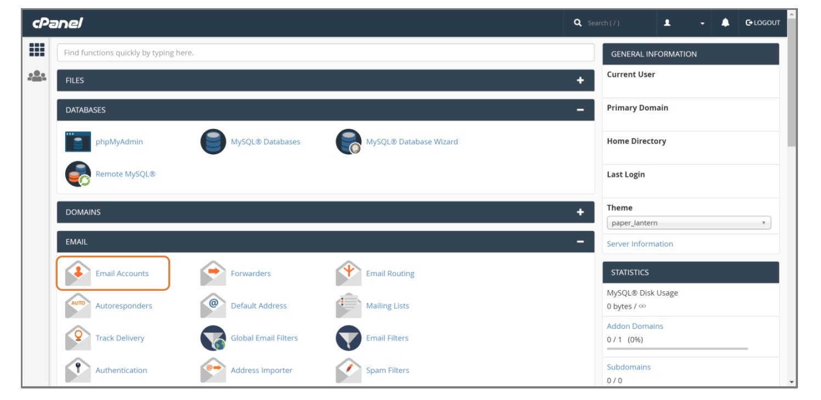Image resolution: width=821 pixels, height=400 pixels.
Task: Click the Track Delivery icon
Action: (78, 338)
